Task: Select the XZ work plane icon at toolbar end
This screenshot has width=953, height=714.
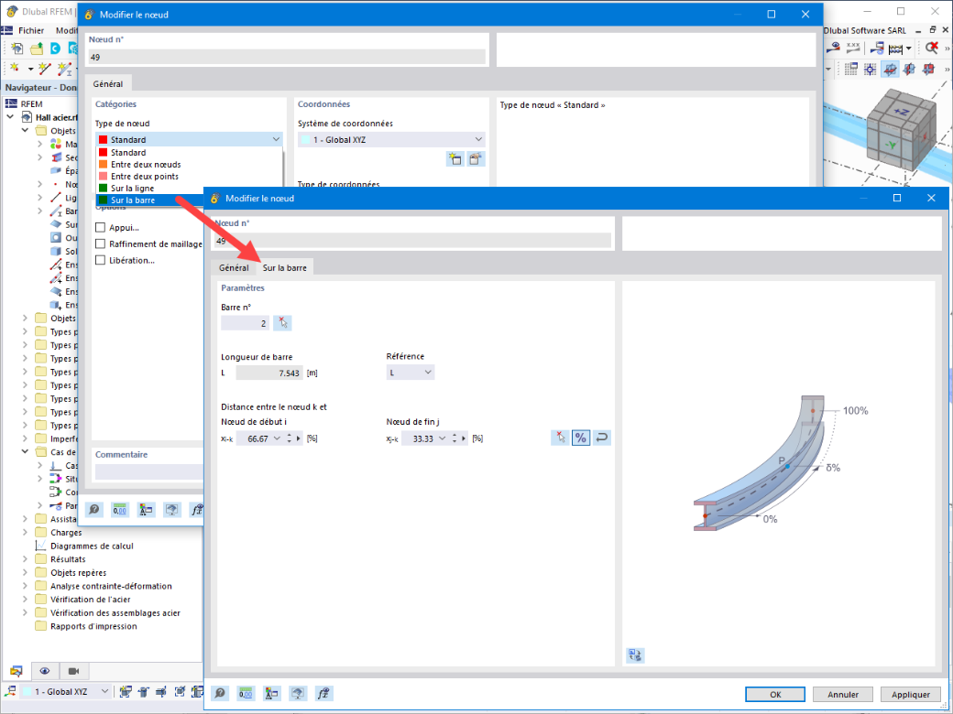Action: 928,69
